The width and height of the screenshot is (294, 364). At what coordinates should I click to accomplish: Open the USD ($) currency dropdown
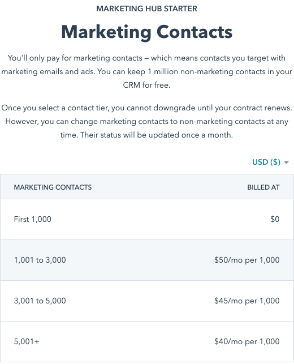coord(270,162)
